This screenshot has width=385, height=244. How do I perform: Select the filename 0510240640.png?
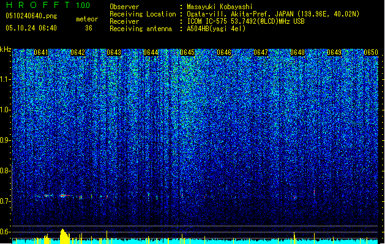pos(31,16)
